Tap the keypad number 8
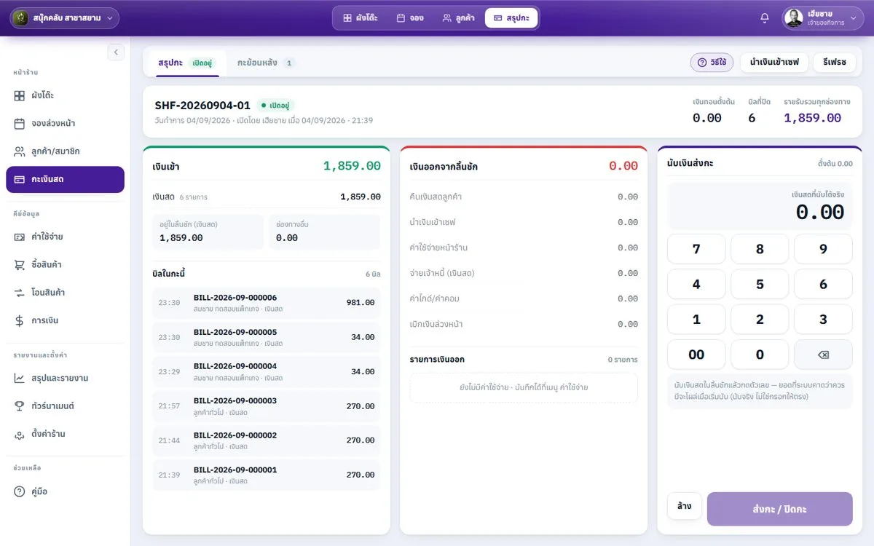The width and height of the screenshot is (874, 546). click(x=760, y=249)
